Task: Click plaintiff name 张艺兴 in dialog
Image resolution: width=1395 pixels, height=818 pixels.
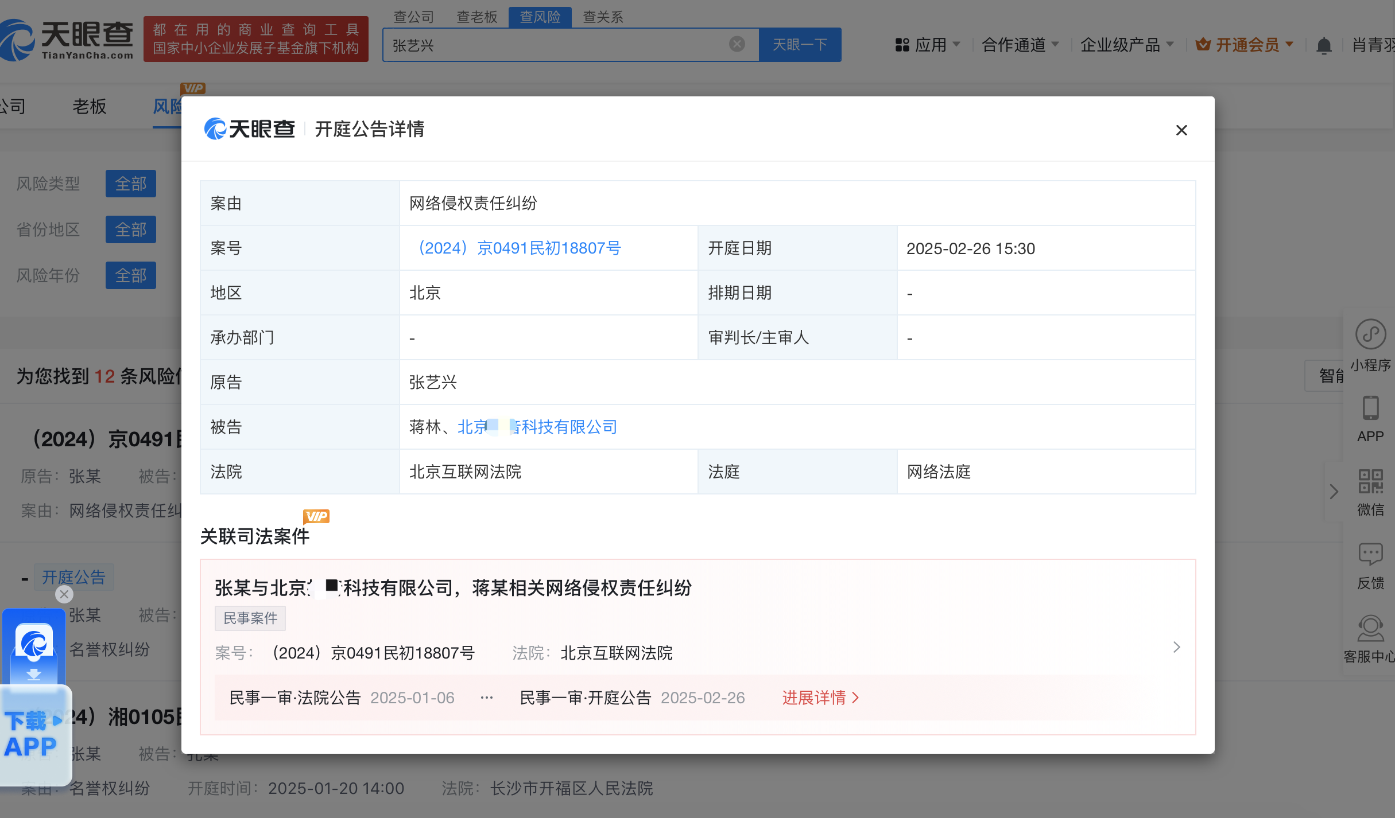Action: point(433,382)
